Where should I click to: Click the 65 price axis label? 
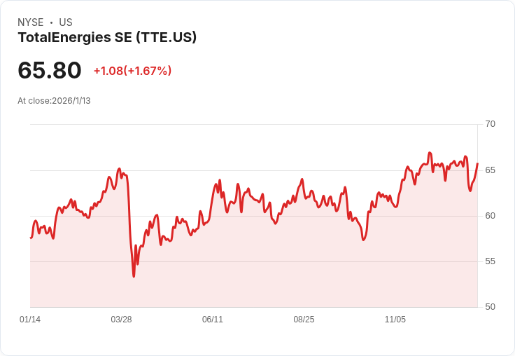click(x=490, y=170)
